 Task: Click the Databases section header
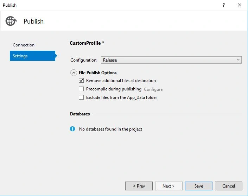pyautogui.click(x=80, y=114)
